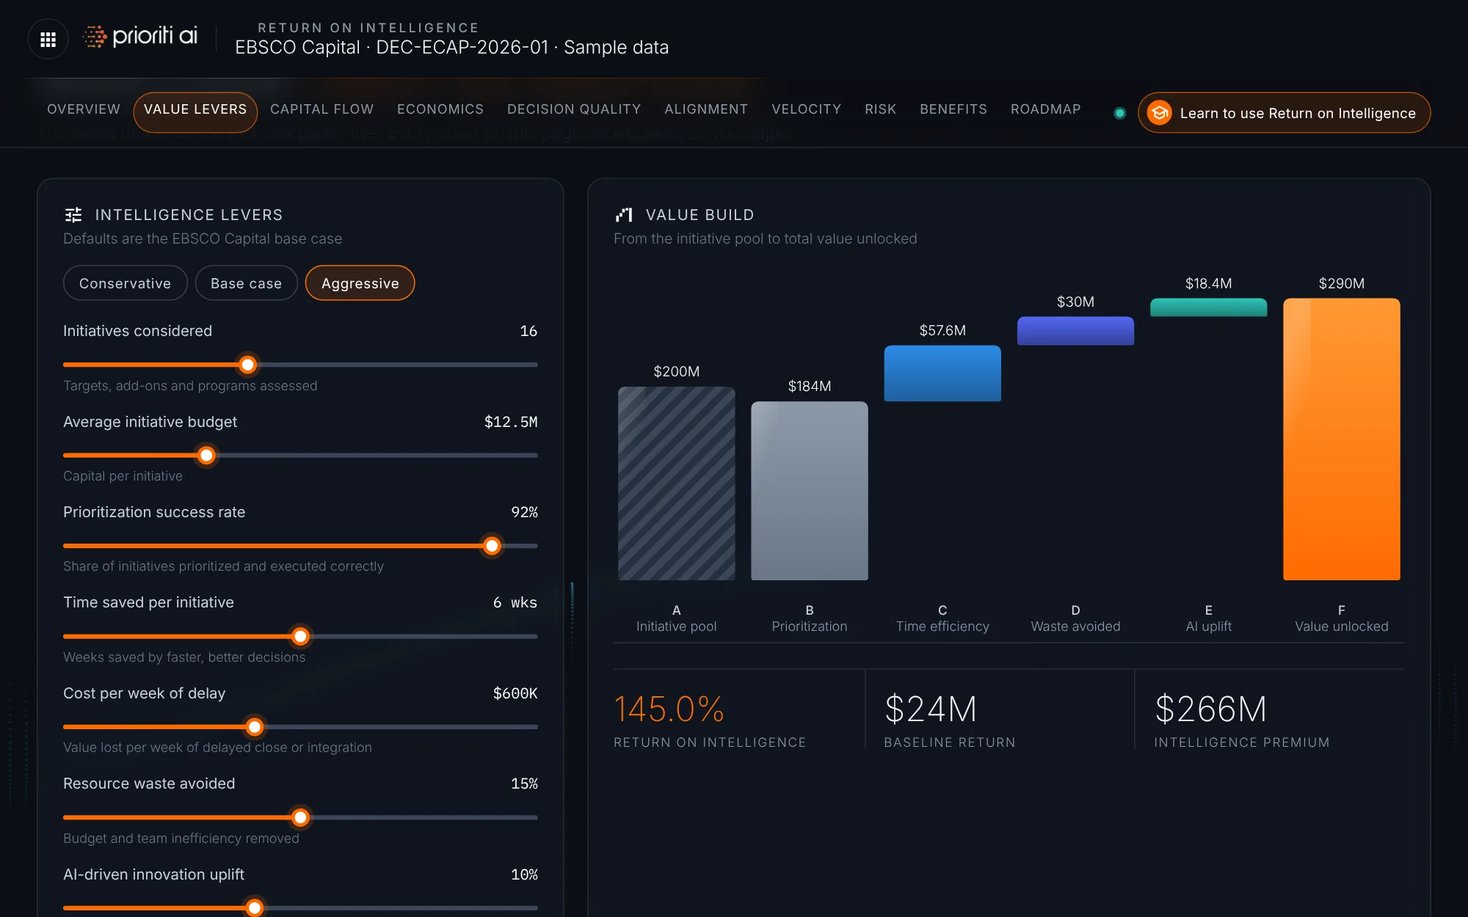Click the Average initiative budget slider handle

click(x=207, y=456)
